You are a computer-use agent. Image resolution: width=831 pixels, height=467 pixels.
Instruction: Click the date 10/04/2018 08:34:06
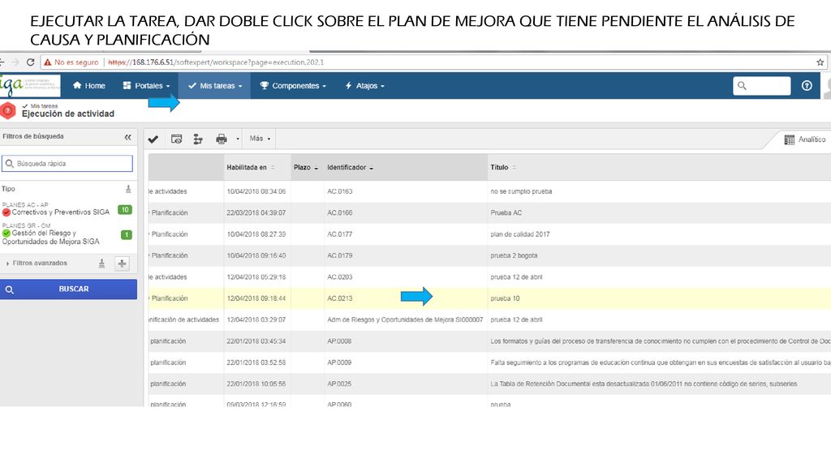[x=256, y=191]
